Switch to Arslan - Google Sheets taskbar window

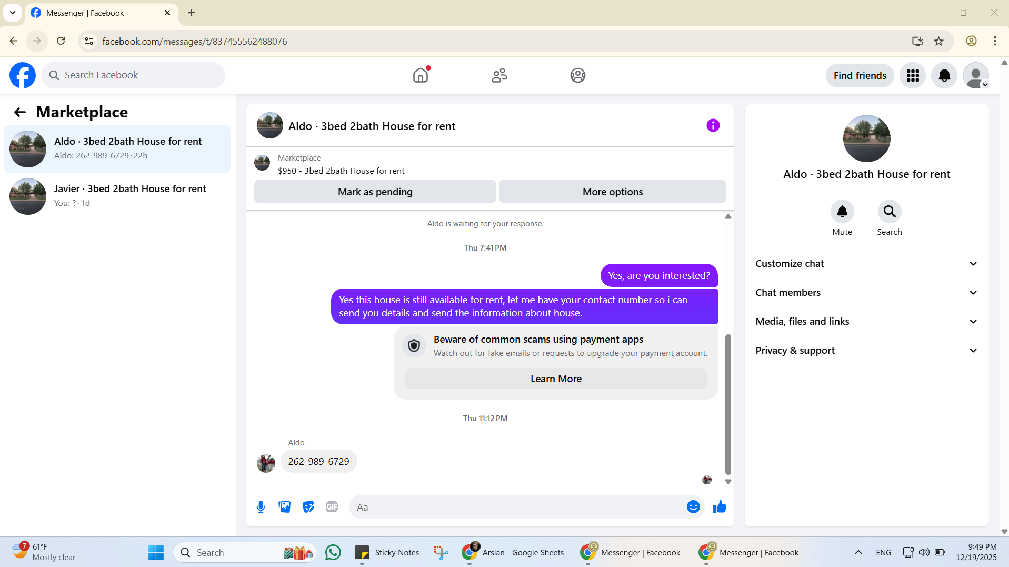click(513, 552)
